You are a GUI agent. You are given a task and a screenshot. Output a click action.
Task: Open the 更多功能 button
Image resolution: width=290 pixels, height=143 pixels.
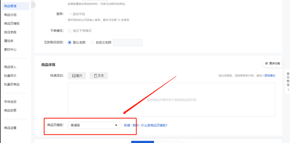pos(272,64)
